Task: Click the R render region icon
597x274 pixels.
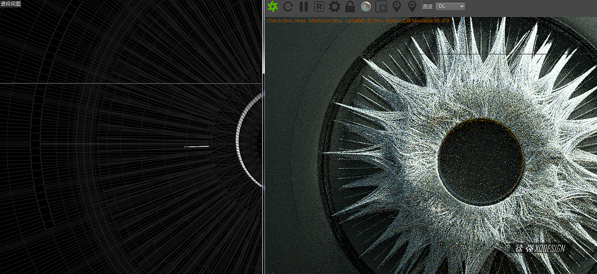Action: pos(319,7)
